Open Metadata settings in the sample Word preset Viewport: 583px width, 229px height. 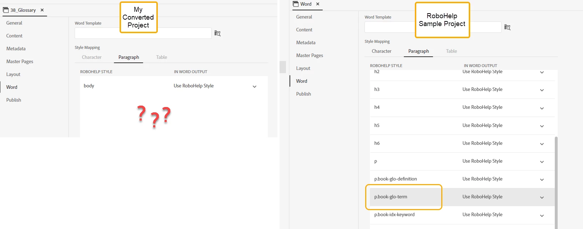[306, 42]
